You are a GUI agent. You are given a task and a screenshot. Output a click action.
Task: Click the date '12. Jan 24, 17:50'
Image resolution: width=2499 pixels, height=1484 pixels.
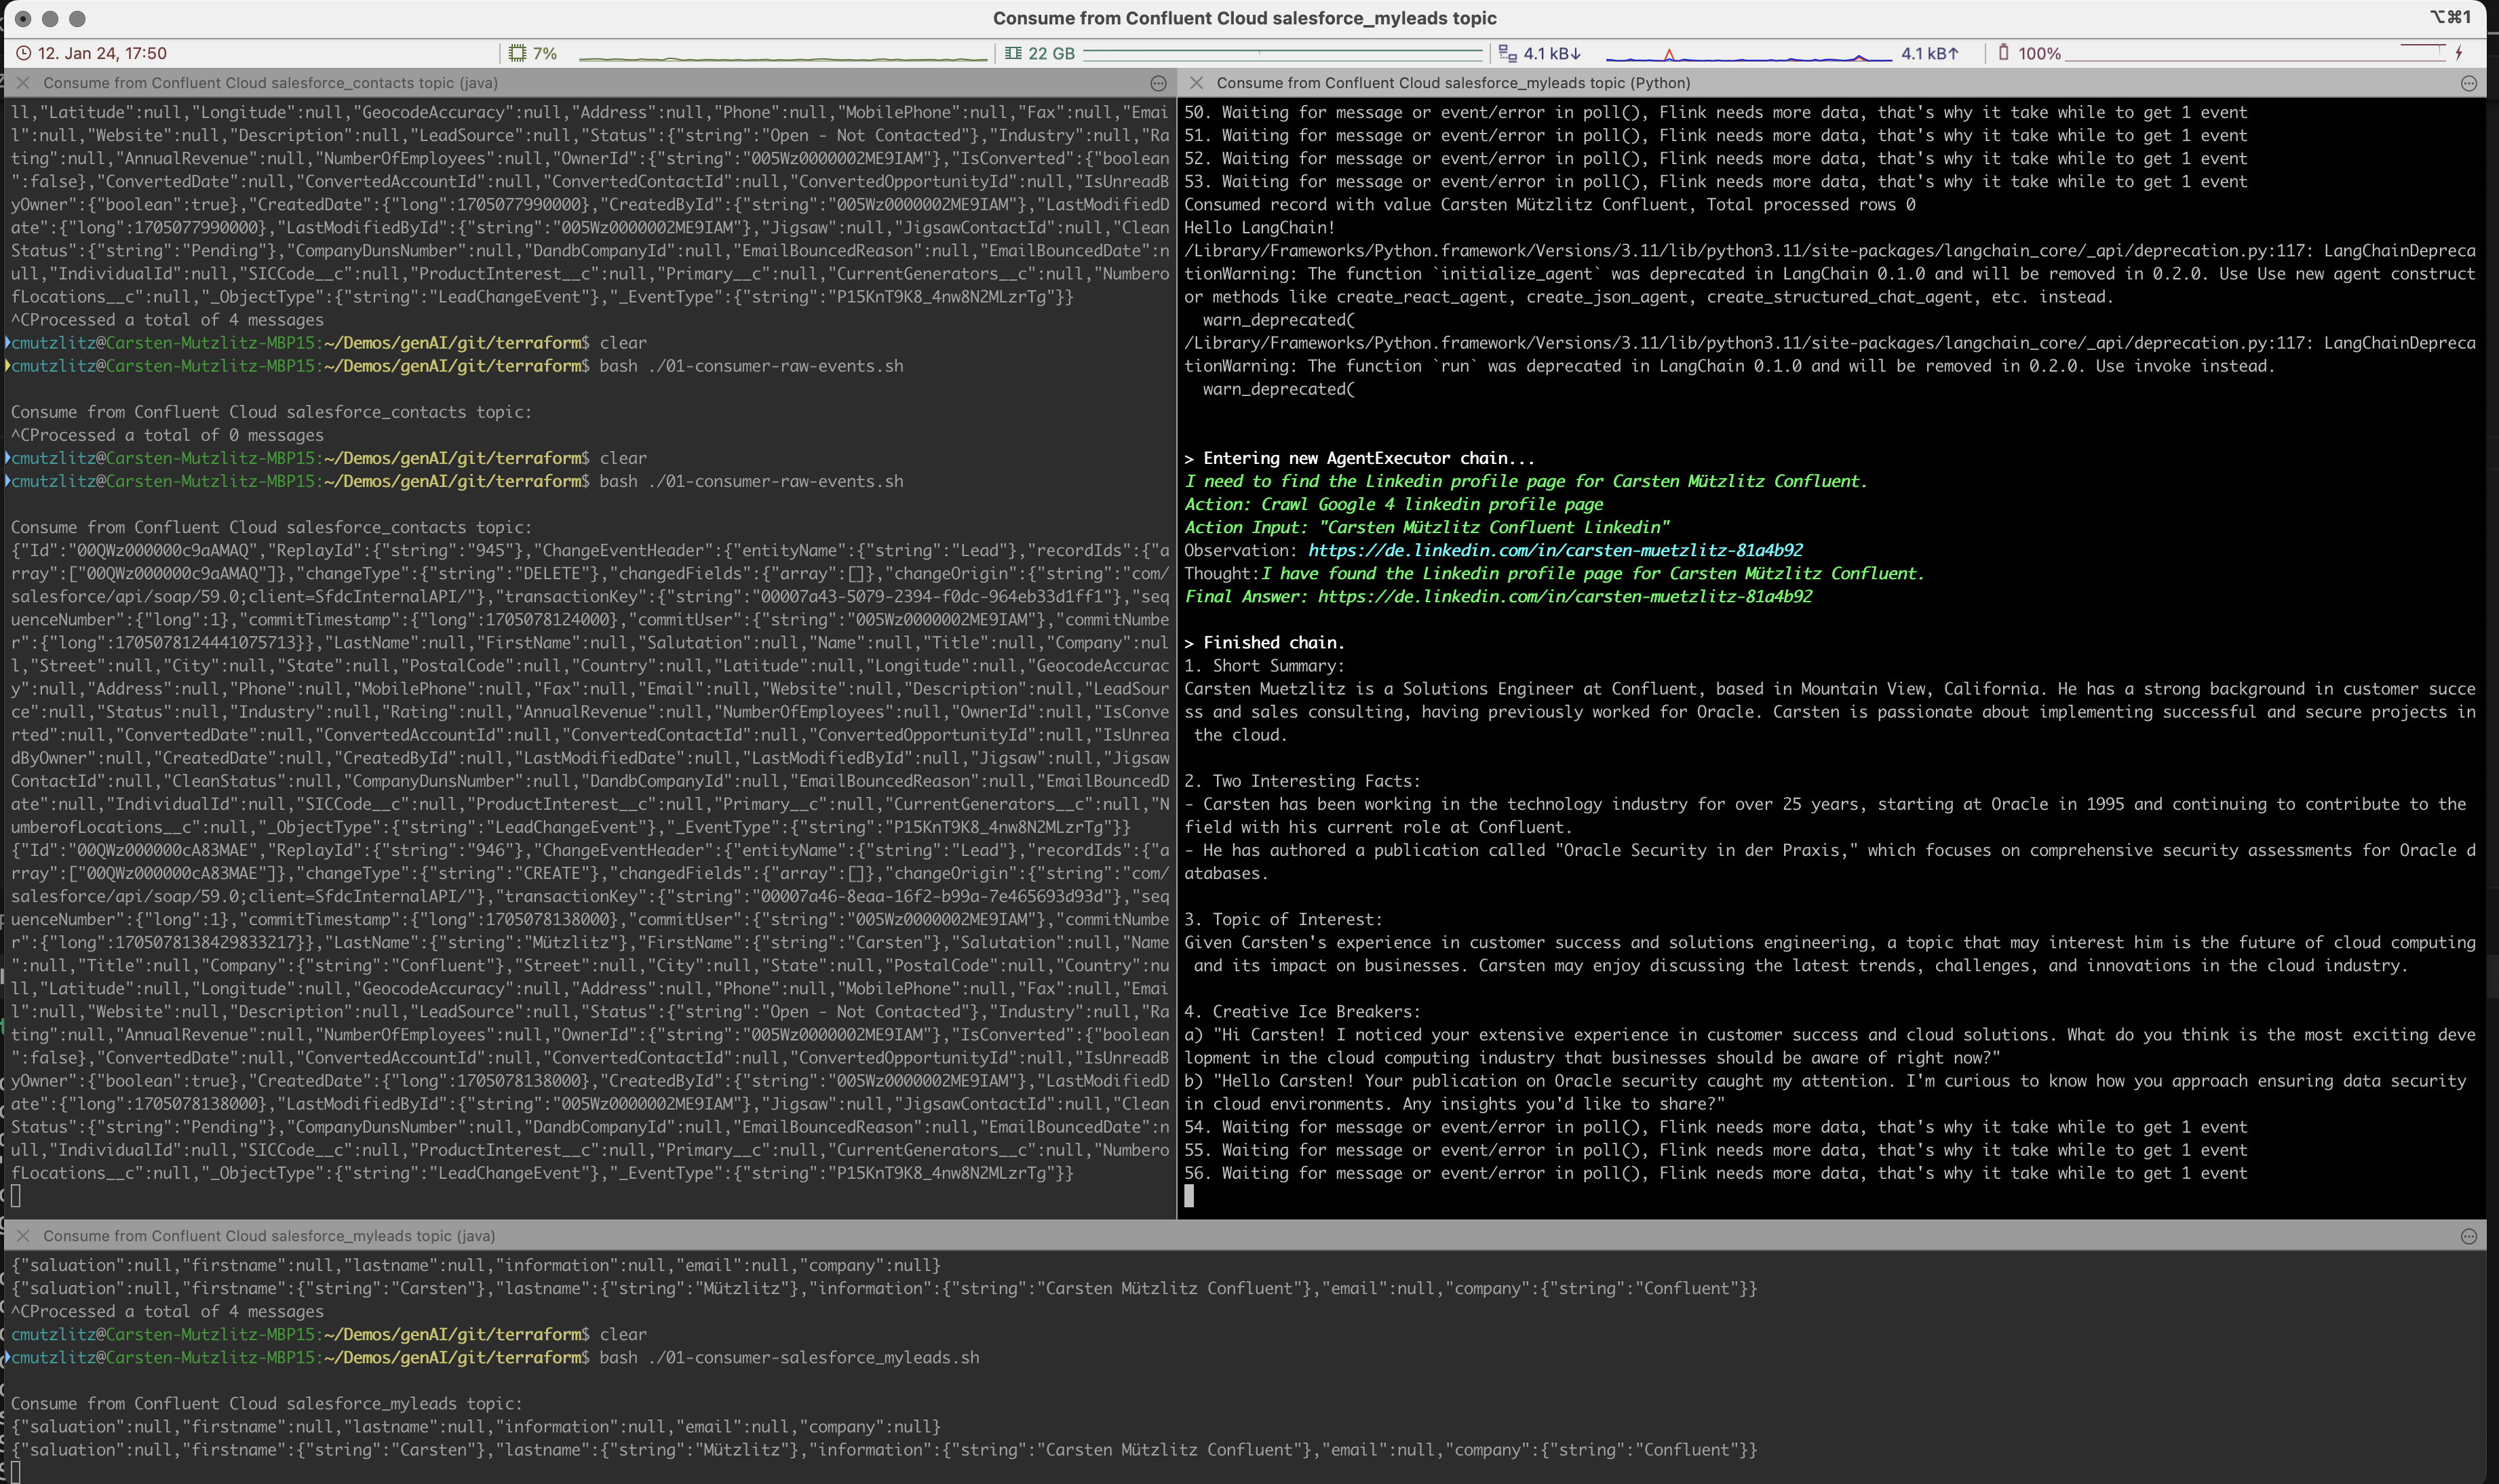click(102, 53)
